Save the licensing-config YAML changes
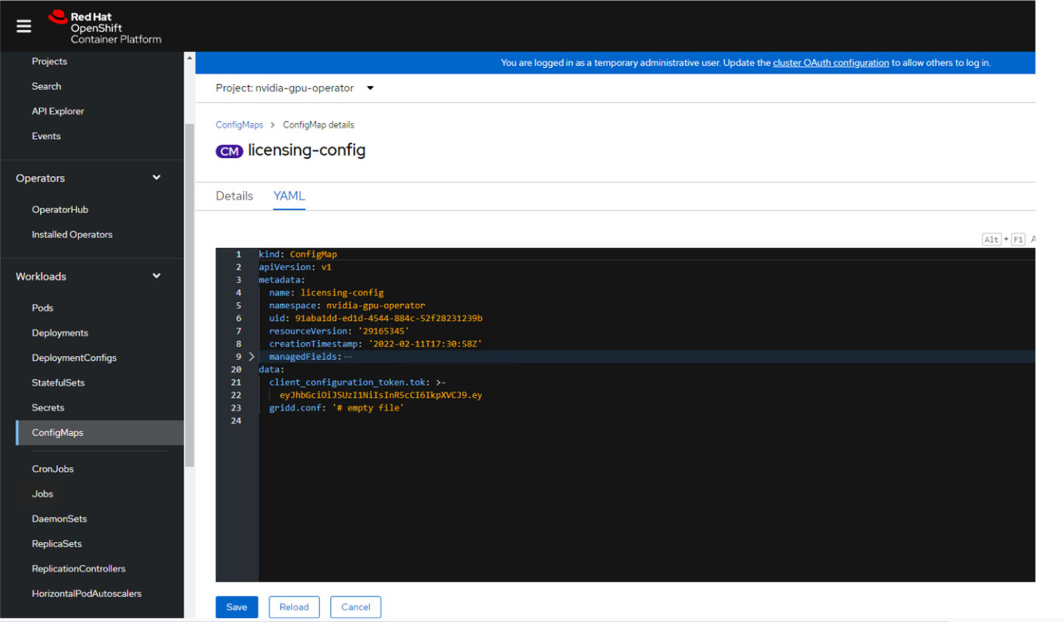Image resolution: width=1063 pixels, height=622 pixels. point(237,606)
